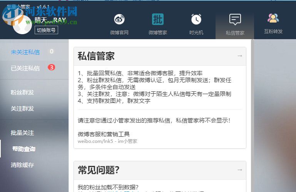Expand the 常见问题? panel arrow

click(240, 170)
